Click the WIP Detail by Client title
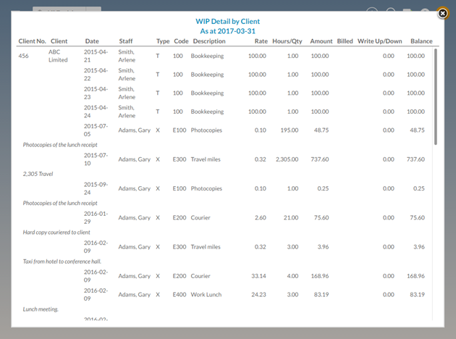Screen dimensions: 456x339 [x=229, y=22]
